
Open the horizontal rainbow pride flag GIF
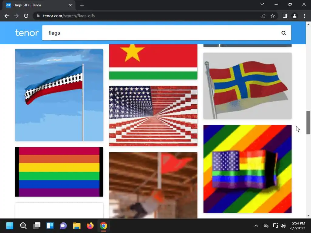click(59, 172)
